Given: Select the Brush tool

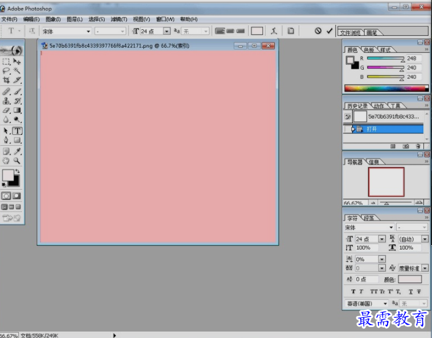Looking at the screenshot, I should coord(17,91).
